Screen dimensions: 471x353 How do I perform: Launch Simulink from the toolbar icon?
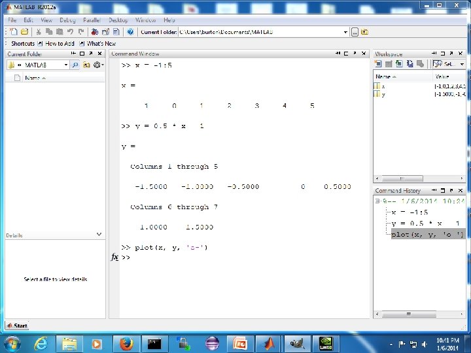coord(95,31)
